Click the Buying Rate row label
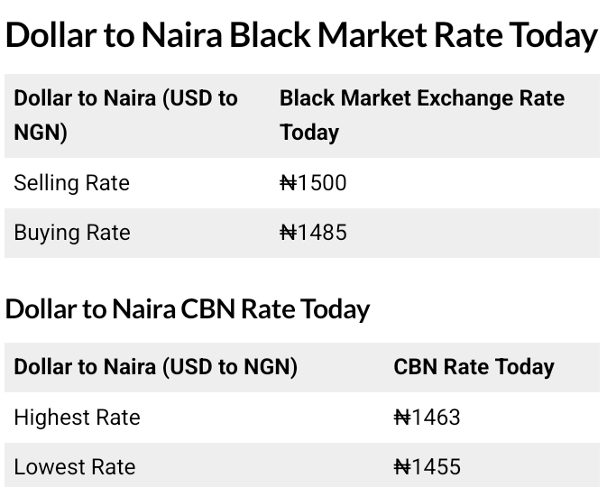607x487 pixels. pos(72,233)
